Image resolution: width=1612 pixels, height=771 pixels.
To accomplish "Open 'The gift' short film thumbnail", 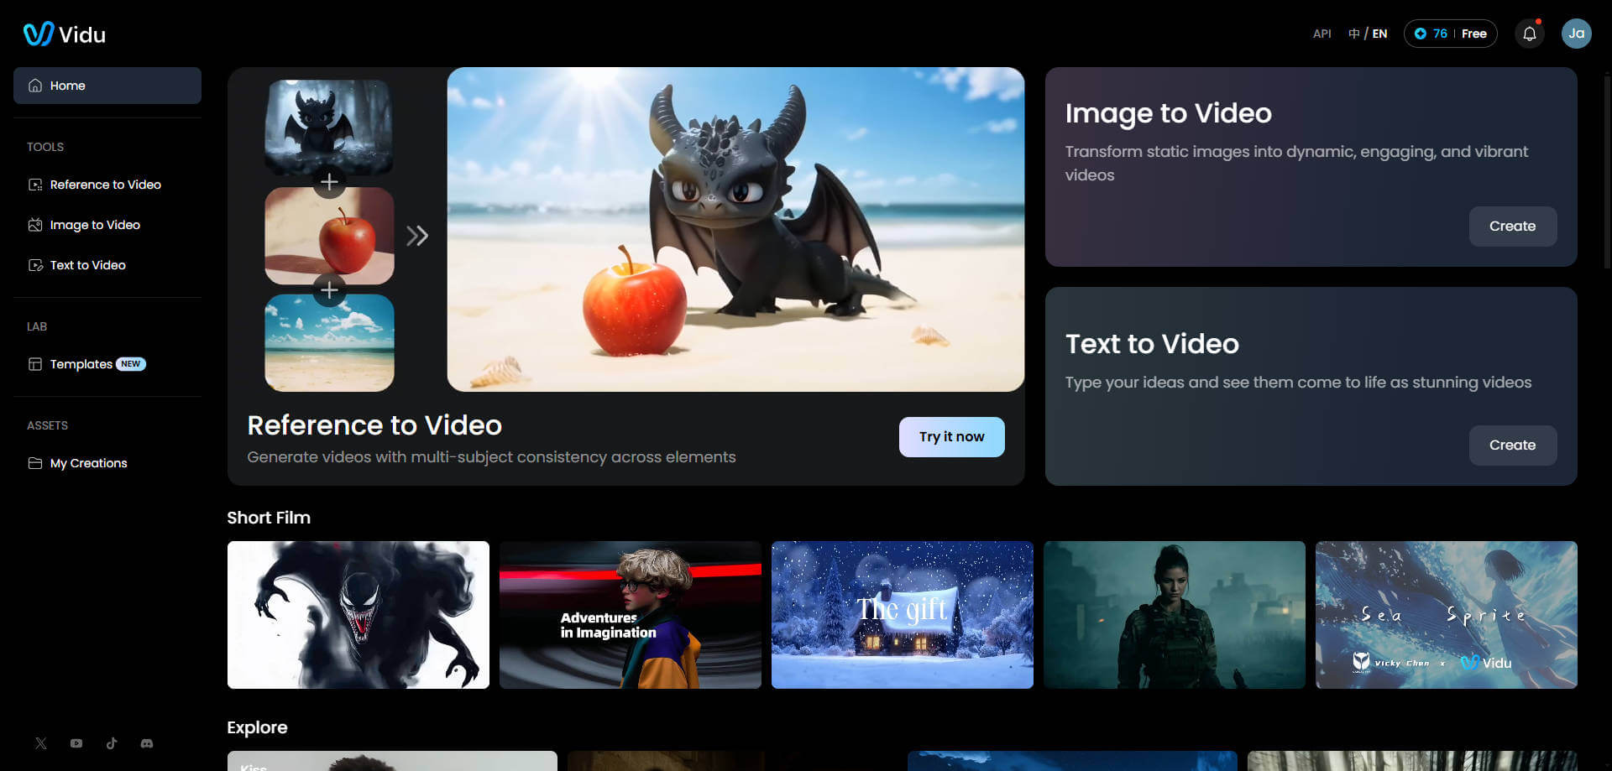I will tap(903, 615).
